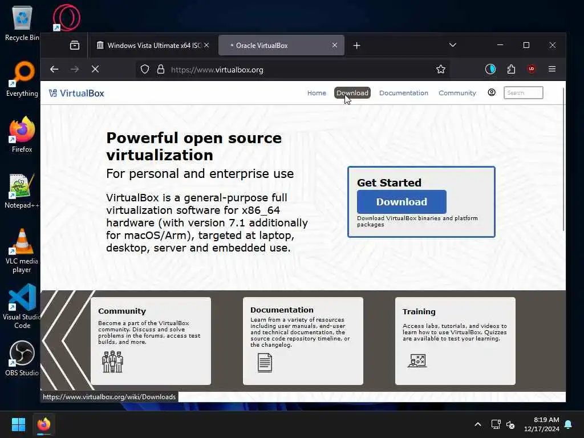This screenshot has width=584, height=438.
Task: Open the Community people icon
Action: click(112, 361)
